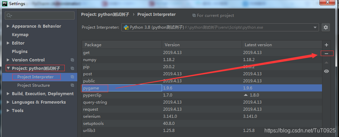Select the setuptools package row
This screenshot has width=339, height=137.
pyautogui.click(x=202, y=124)
